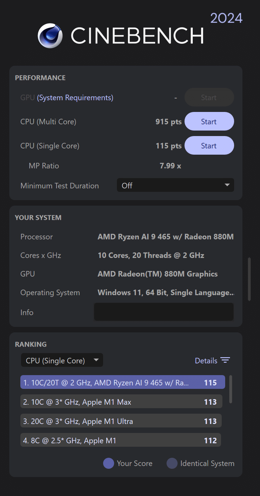Click the disabled GPU Start button
260x496 pixels.
(x=209, y=97)
